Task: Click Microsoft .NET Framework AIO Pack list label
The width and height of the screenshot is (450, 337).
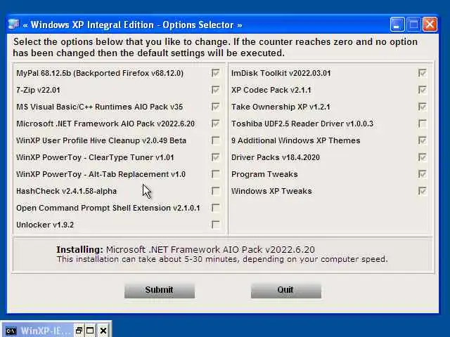Action: tap(105, 124)
